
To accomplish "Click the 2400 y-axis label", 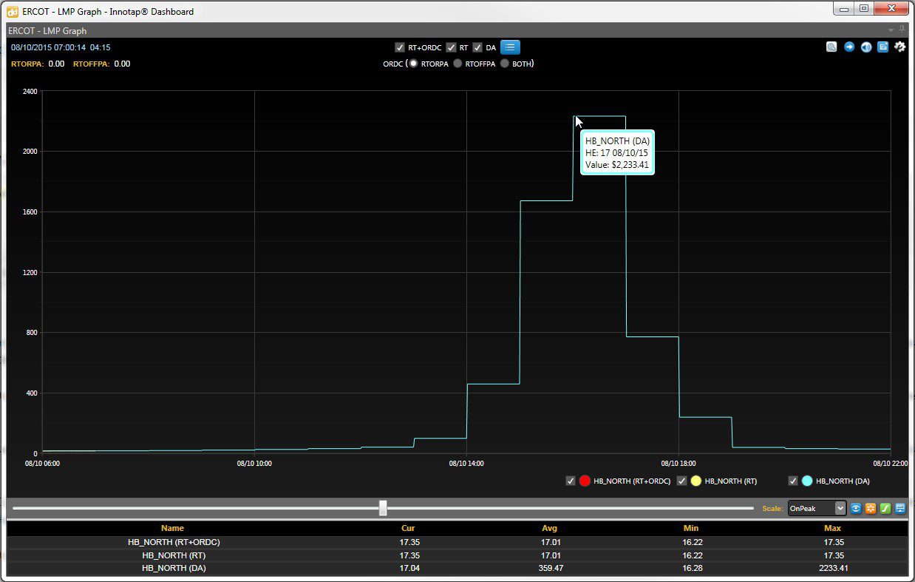I will click(x=30, y=91).
